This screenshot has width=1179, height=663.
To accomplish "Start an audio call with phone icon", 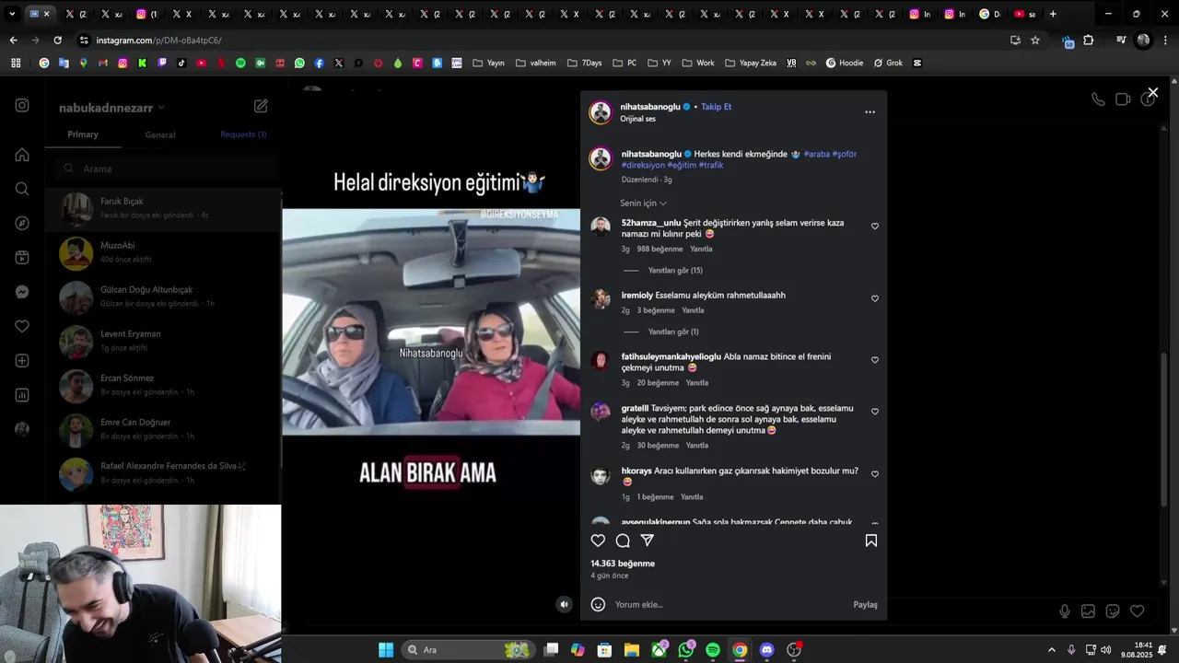I will click(x=1098, y=99).
